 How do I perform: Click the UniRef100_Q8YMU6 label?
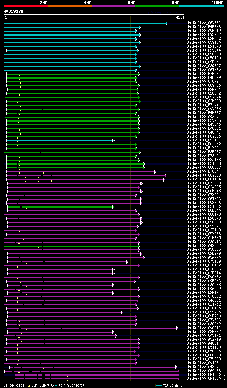click(x=204, y=85)
